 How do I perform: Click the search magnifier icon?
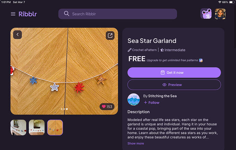(x=67, y=14)
